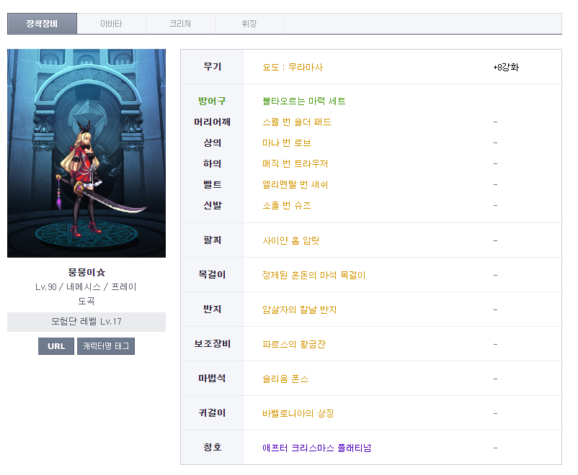The width and height of the screenshot is (578, 475).
Task: Open top item 마나 번 로브
Action: (286, 143)
